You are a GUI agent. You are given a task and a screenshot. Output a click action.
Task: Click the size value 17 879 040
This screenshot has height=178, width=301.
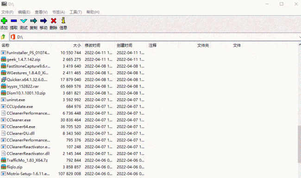[71, 80]
